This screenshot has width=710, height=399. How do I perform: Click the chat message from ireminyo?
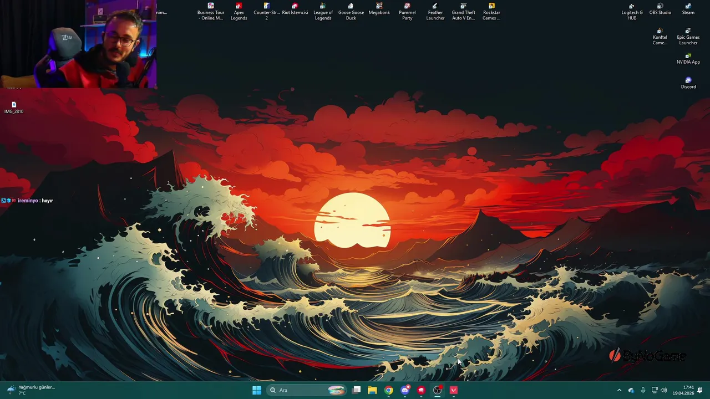(x=27, y=201)
